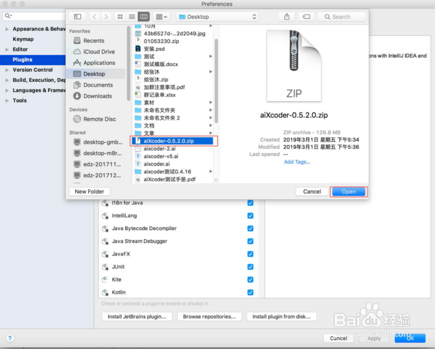
Task: Toggle the IntelliLang plugin checkbox
Action: [x=250, y=216]
